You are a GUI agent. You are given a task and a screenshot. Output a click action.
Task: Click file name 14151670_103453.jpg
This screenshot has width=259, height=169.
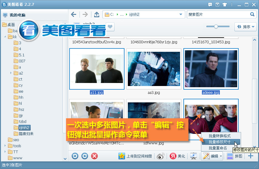211,42
